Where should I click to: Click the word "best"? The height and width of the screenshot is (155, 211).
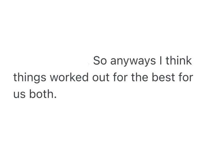163,78
